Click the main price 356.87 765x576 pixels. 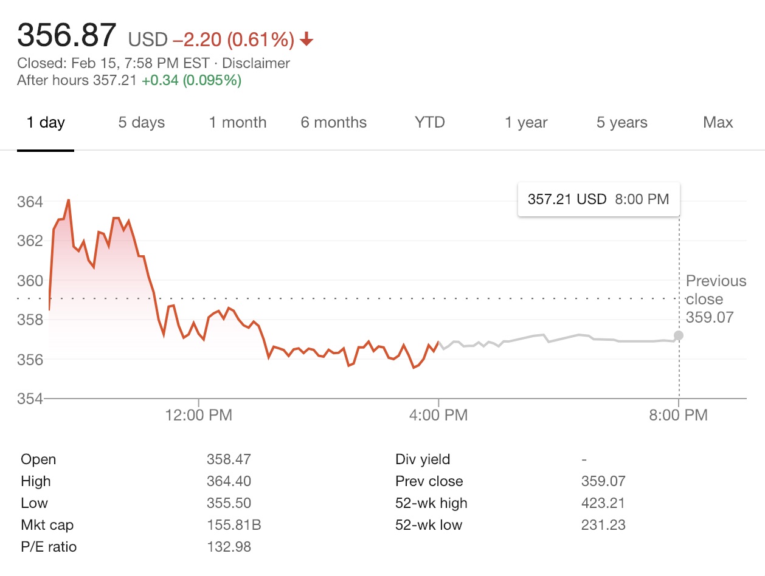coord(67,35)
